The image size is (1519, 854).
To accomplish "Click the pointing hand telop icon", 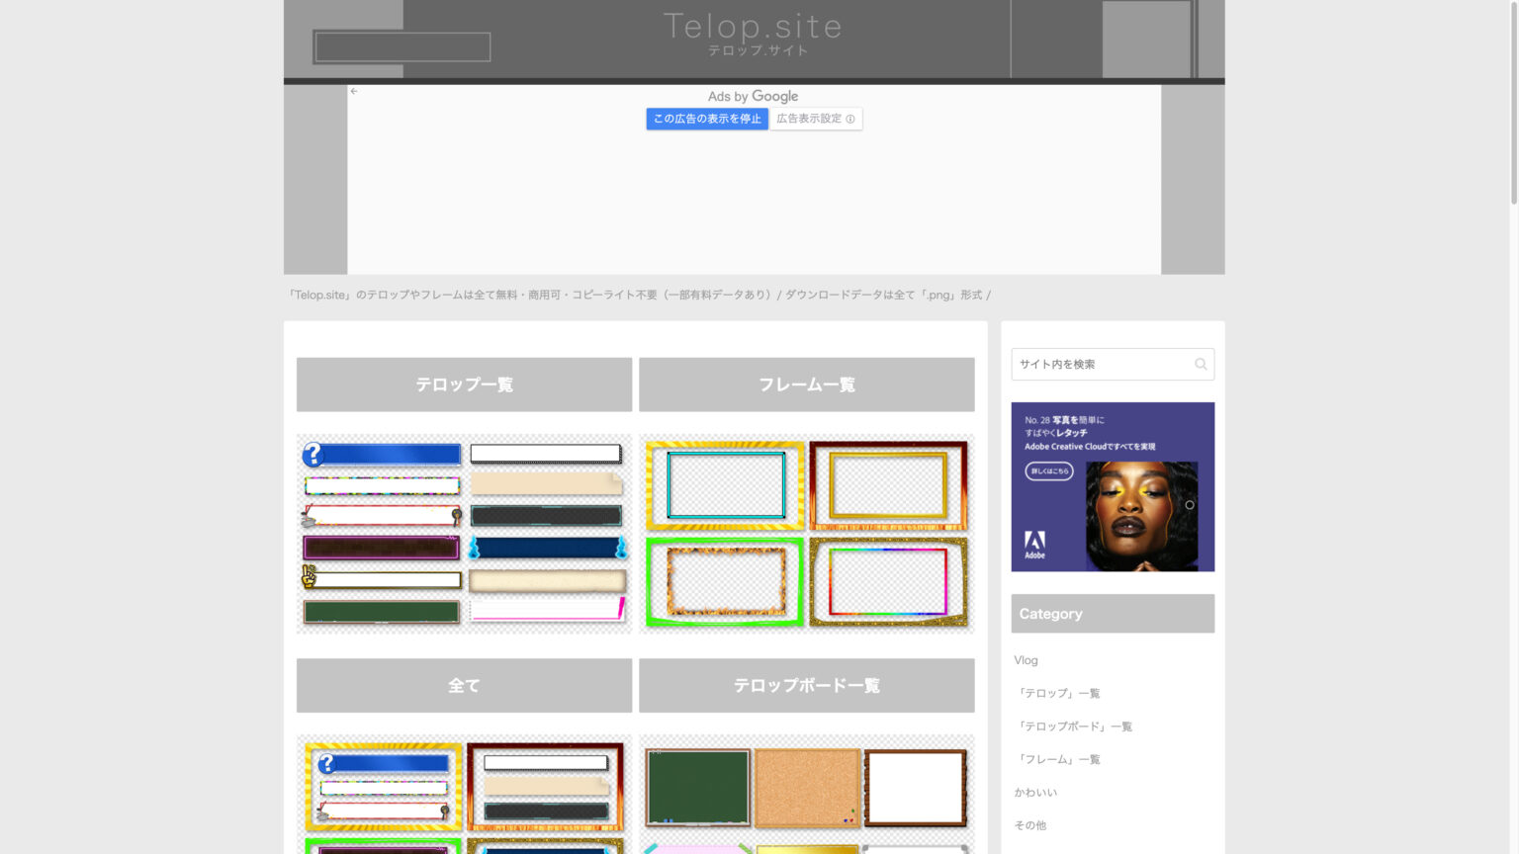I will 309,576.
